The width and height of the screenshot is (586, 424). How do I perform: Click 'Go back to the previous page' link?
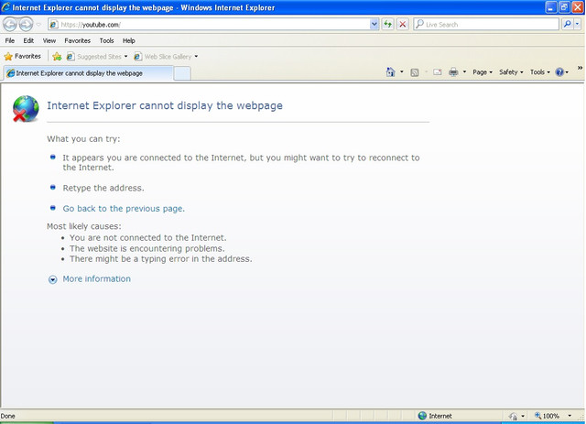[124, 209]
